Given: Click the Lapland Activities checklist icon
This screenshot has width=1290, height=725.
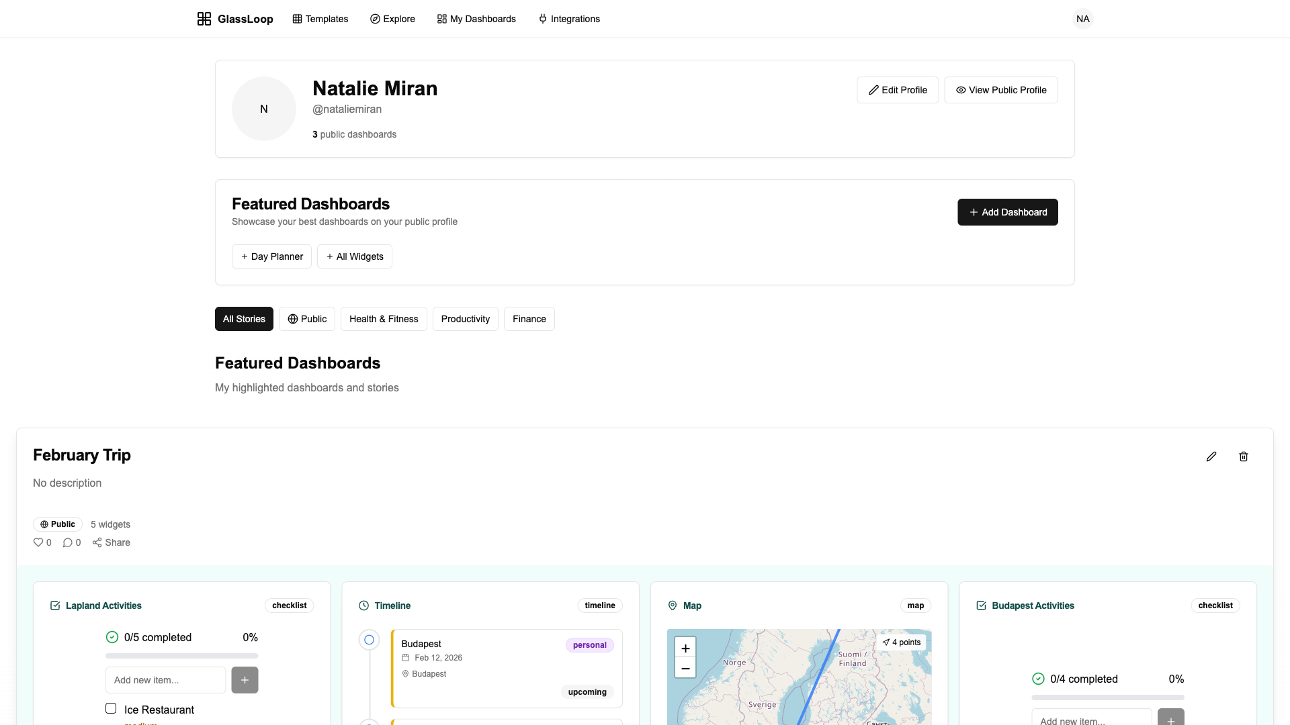Looking at the screenshot, I should click(x=55, y=606).
